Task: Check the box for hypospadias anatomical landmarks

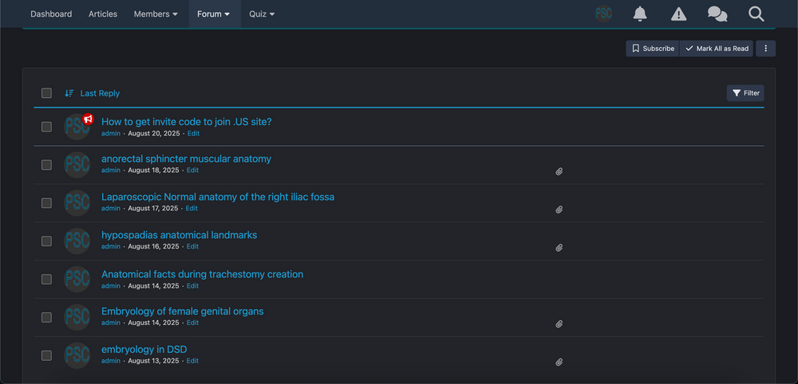Action: tap(46, 241)
